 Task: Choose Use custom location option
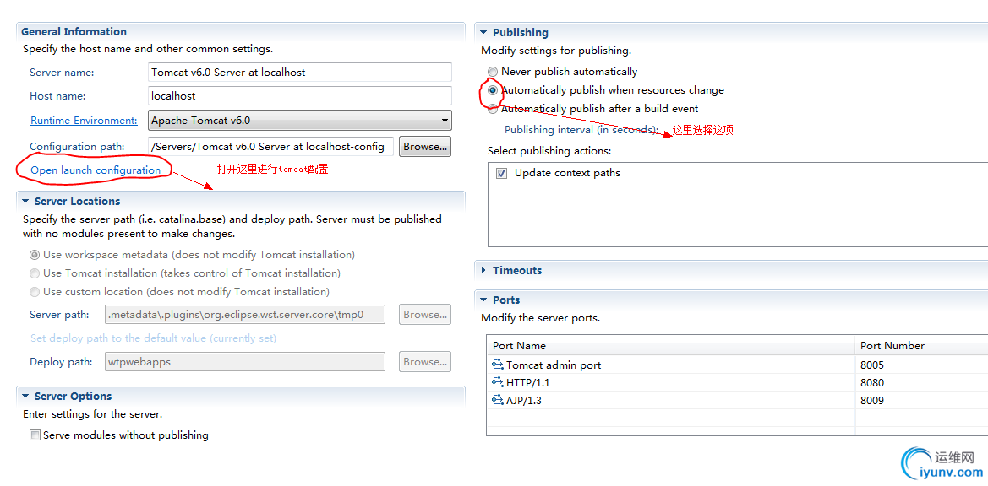click(35, 292)
